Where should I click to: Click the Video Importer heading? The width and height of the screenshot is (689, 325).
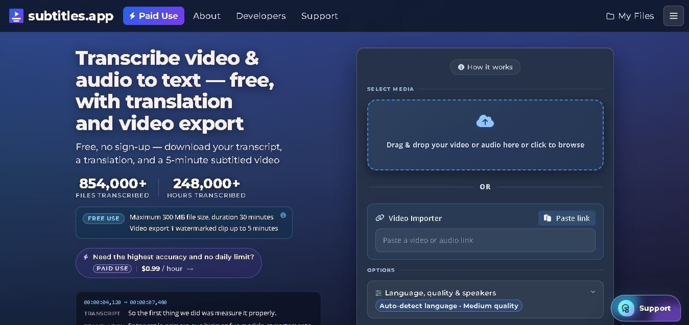coord(415,218)
